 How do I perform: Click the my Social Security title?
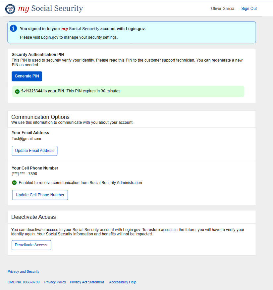tap(50, 9)
